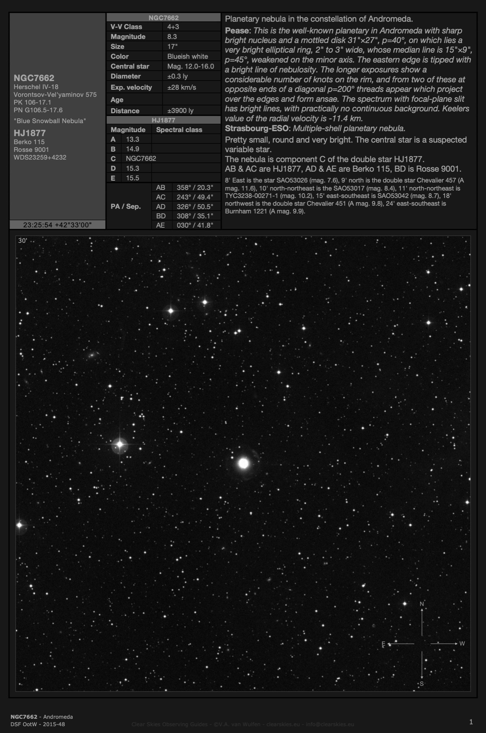Click the Blueish white color value
This screenshot has width=486, height=733.
click(187, 56)
